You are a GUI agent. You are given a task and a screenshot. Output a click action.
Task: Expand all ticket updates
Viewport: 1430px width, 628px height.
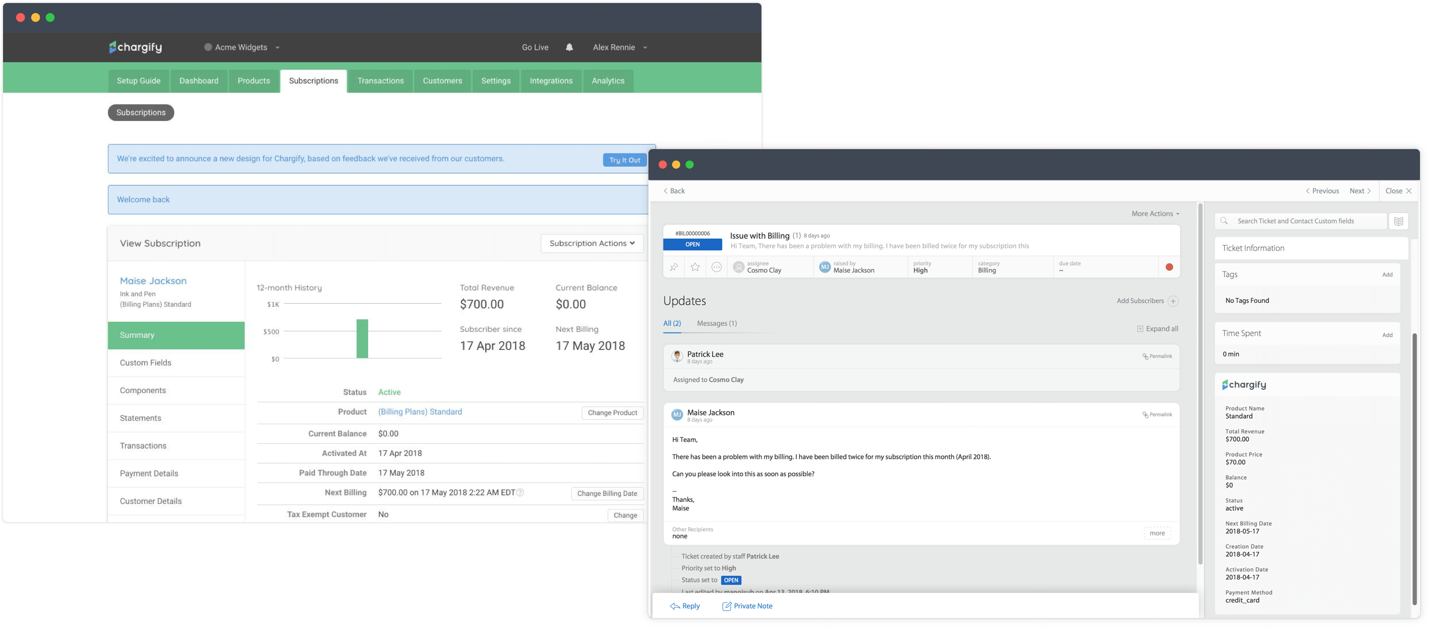pos(1157,328)
